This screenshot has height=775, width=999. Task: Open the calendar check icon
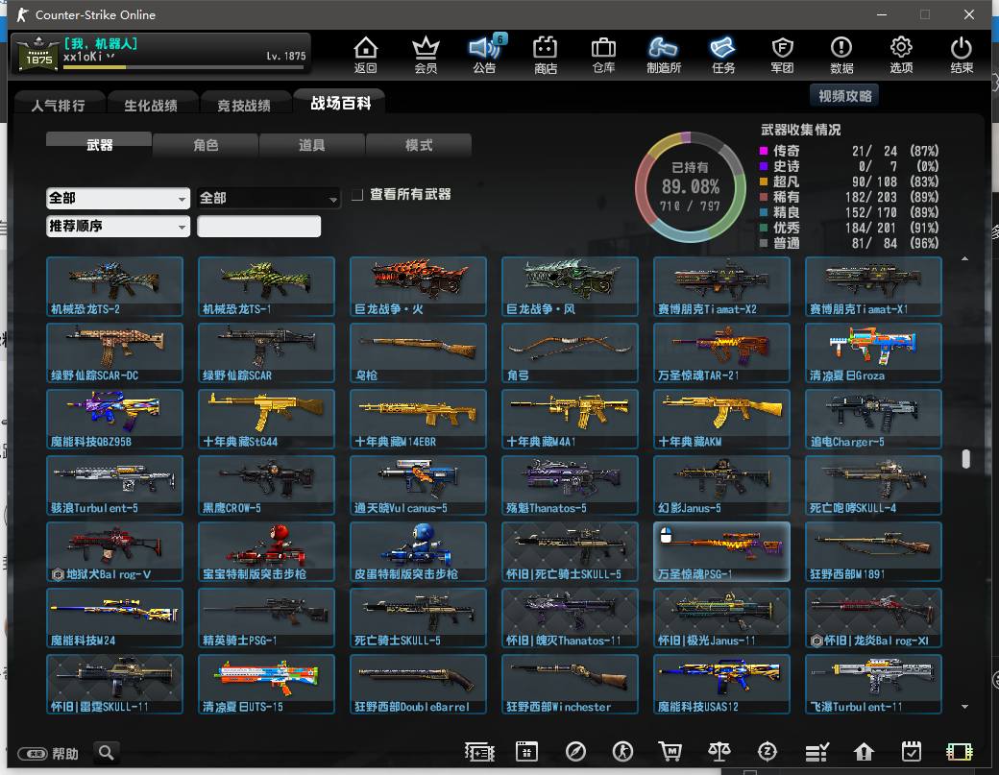[912, 752]
